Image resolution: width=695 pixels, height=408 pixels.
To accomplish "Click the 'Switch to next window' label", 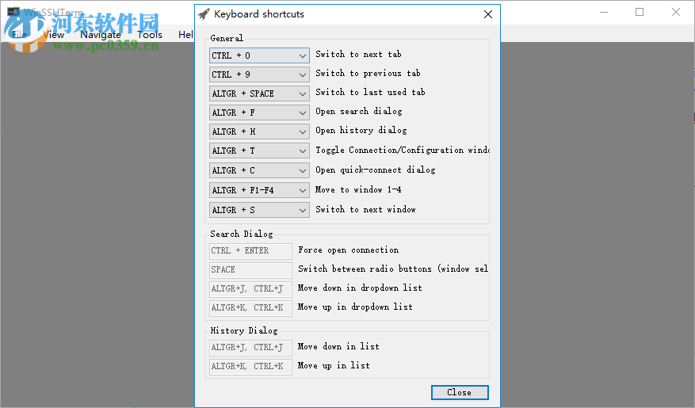I will click(365, 209).
